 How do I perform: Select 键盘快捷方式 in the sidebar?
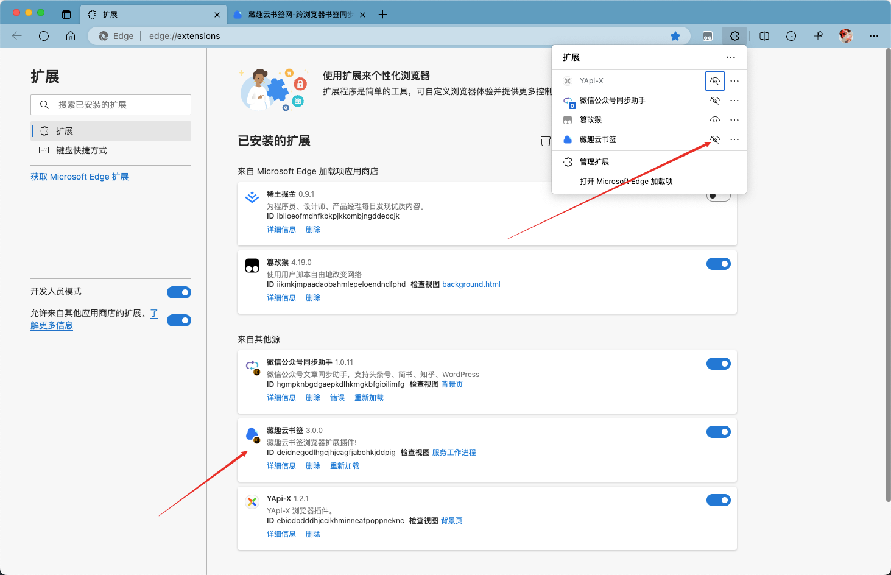point(81,150)
